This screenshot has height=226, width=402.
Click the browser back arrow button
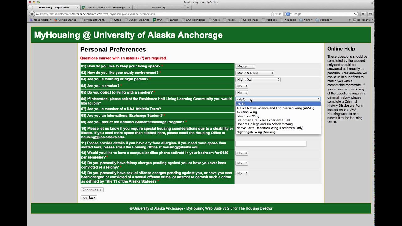[x=31, y=14]
